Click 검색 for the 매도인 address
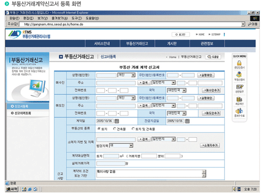Screen dimensions: 267x194 click(x=144, y=106)
